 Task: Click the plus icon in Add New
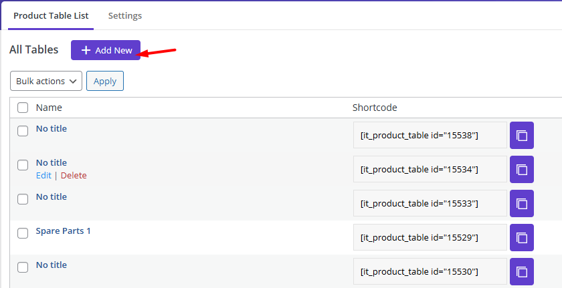(x=86, y=50)
